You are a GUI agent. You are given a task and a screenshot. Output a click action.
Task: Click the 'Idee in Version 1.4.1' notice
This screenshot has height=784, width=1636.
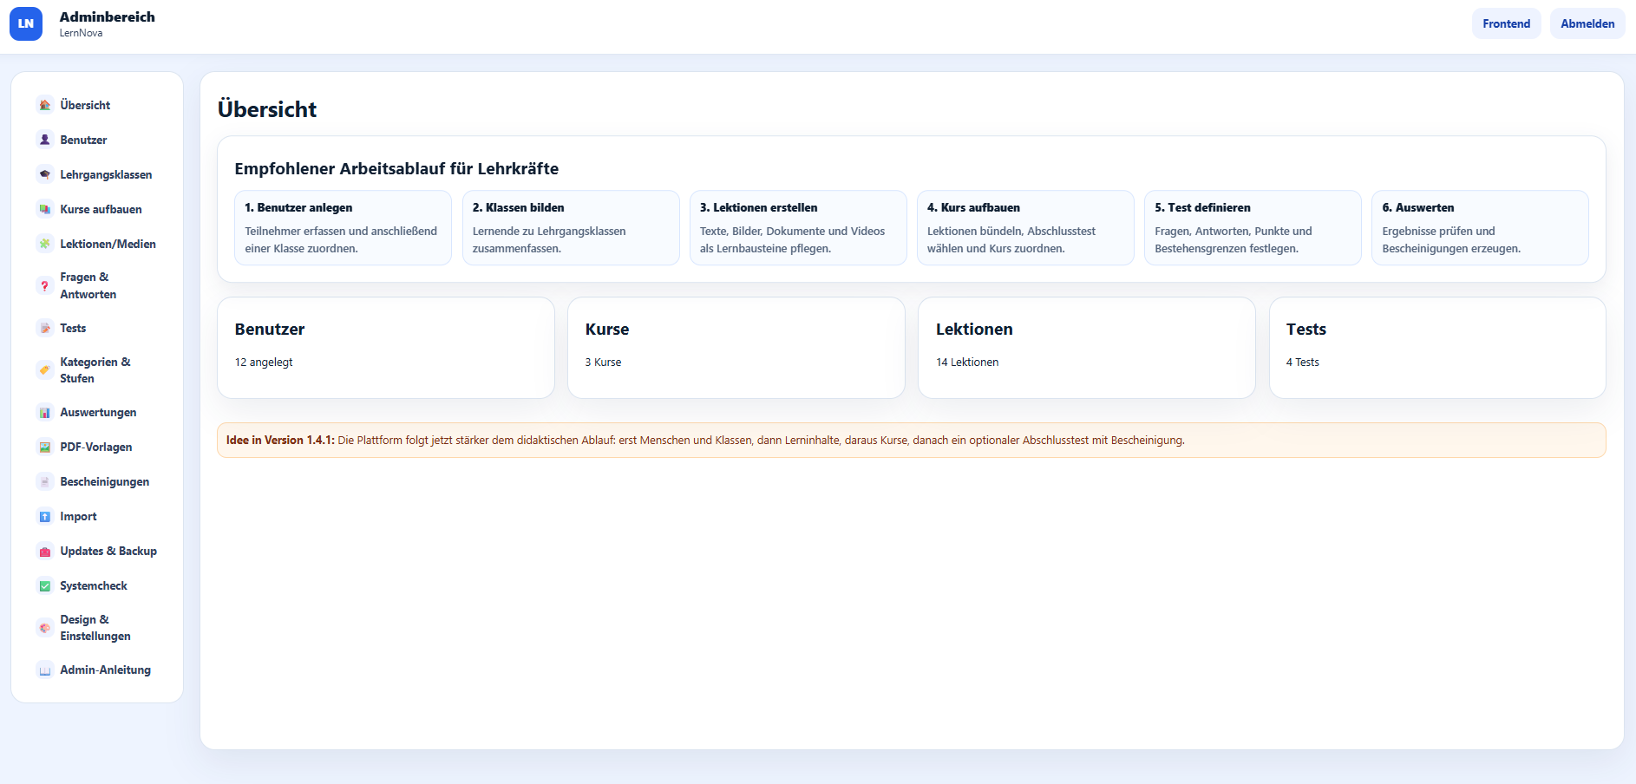[912, 441]
